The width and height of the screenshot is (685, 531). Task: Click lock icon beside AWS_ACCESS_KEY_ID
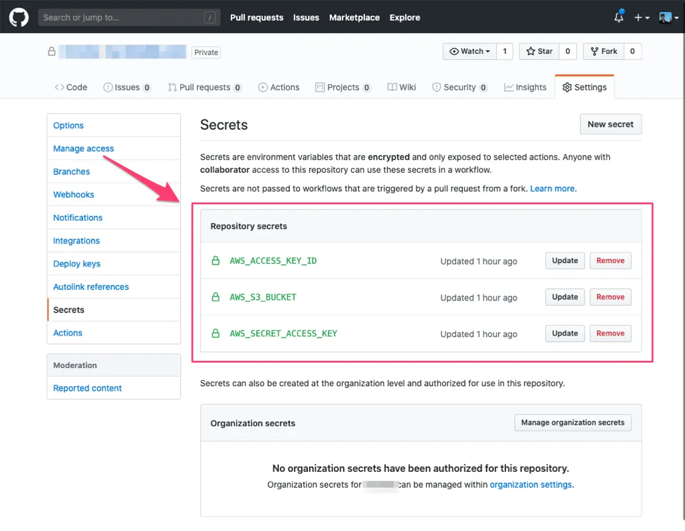[x=215, y=261]
